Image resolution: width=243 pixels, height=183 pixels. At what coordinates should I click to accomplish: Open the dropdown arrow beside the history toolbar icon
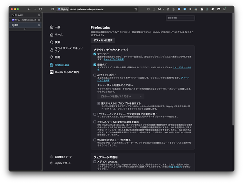click(x=163, y=9)
